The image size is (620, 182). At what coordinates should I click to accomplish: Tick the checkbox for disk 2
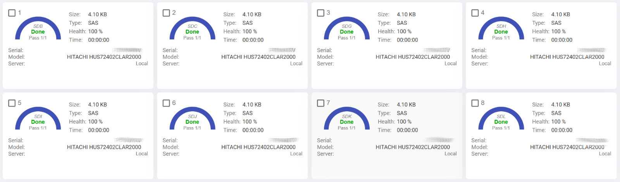pyautogui.click(x=166, y=13)
